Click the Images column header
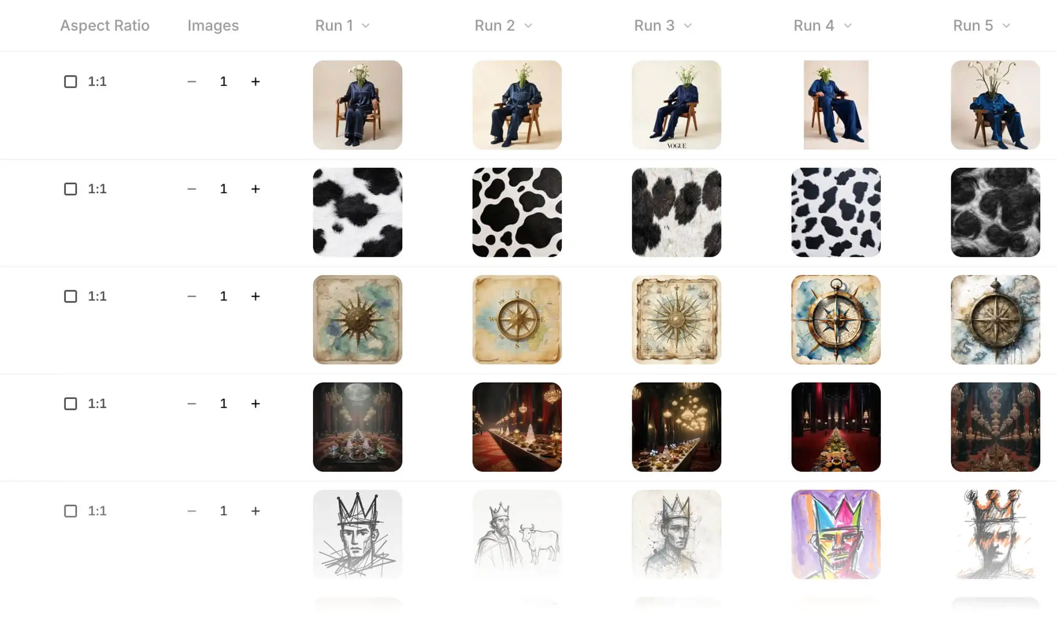The width and height of the screenshot is (1057, 630). (213, 26)
